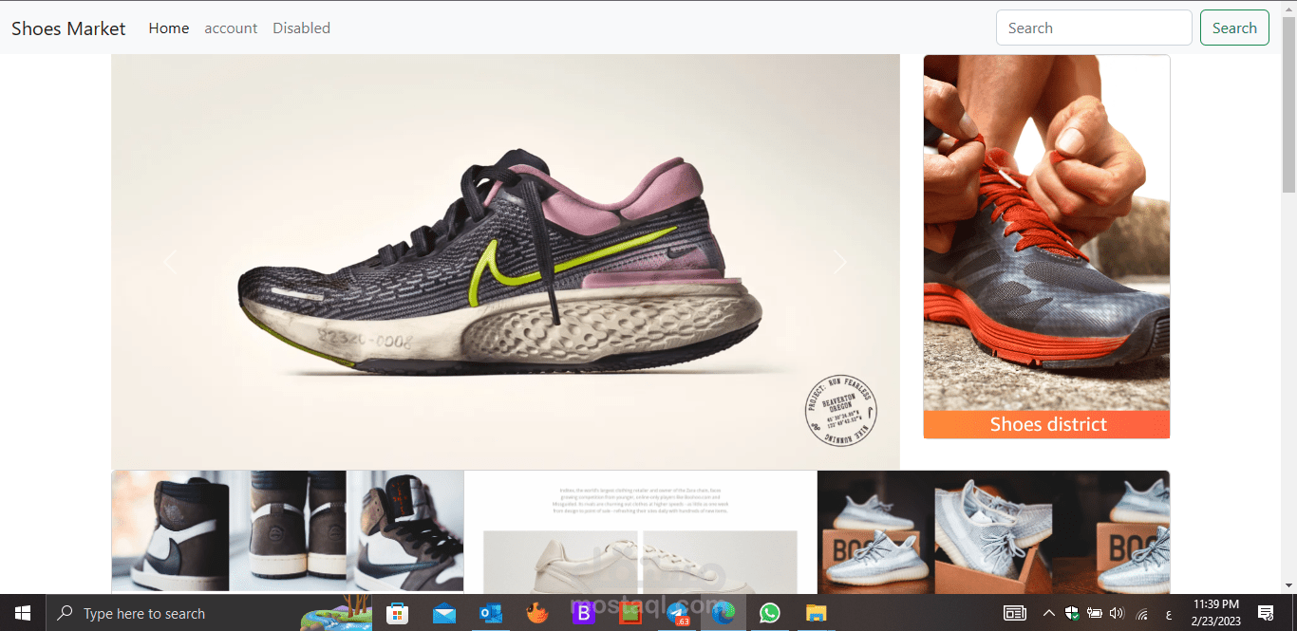Image resolution: width=1297 pixels, height=631 pixels.
Task: Switch to Microsoft Edge in the taskbar
Action: tap(724, 613)
